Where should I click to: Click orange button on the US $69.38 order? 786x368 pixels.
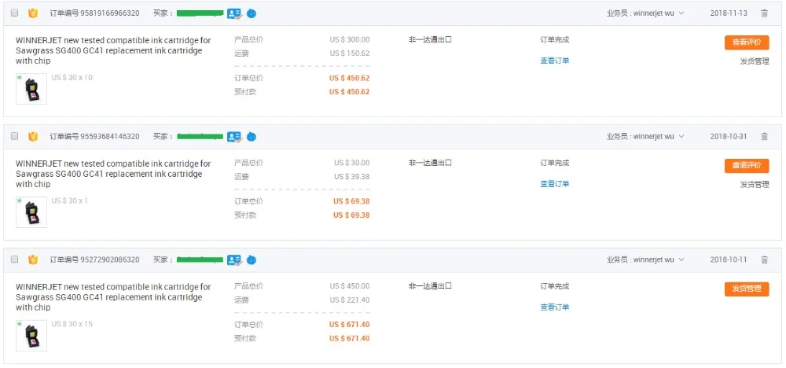(747, 165)
